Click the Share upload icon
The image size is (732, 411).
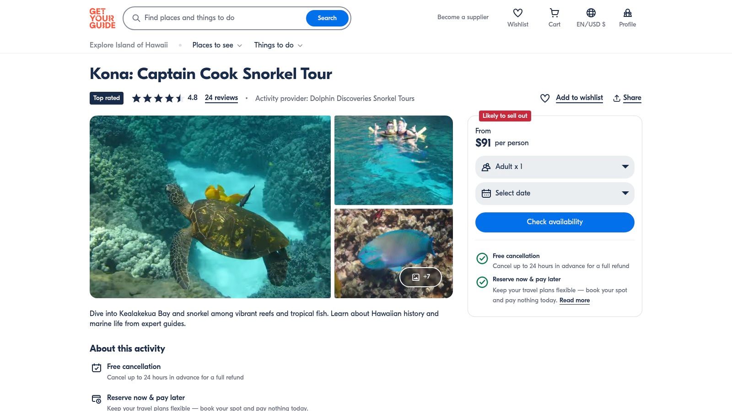tap(617, 98)
